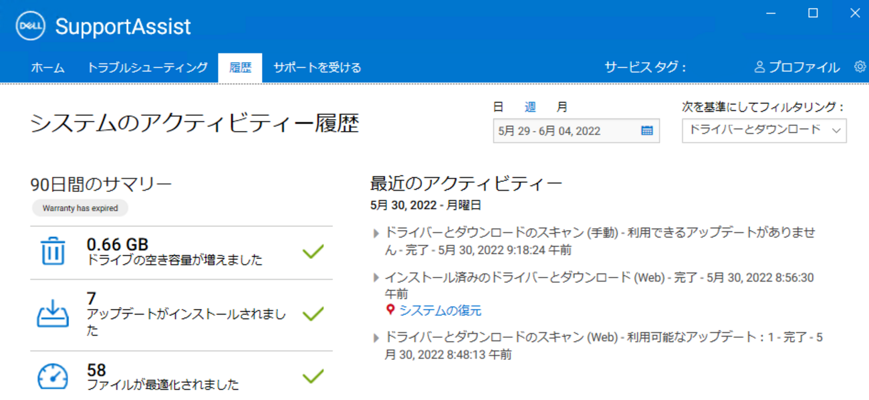This screenshot has height=400, width=869.
Task: Click the installed updates download icon
Action: click(53, 313)
